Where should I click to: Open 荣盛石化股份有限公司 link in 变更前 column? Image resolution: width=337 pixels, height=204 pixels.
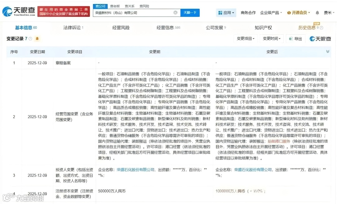point(136,170)
